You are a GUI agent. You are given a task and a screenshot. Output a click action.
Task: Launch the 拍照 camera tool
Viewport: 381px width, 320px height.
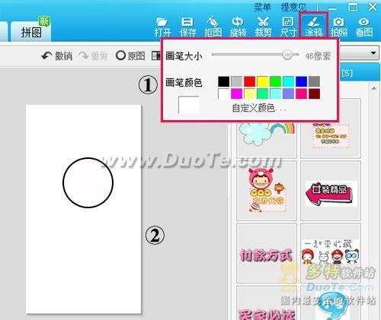[x=338, y=27]
